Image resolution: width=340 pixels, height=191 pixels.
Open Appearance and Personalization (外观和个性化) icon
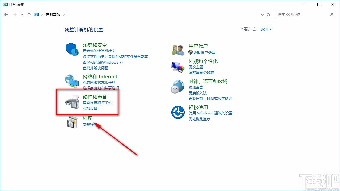(x=178, y=66)
